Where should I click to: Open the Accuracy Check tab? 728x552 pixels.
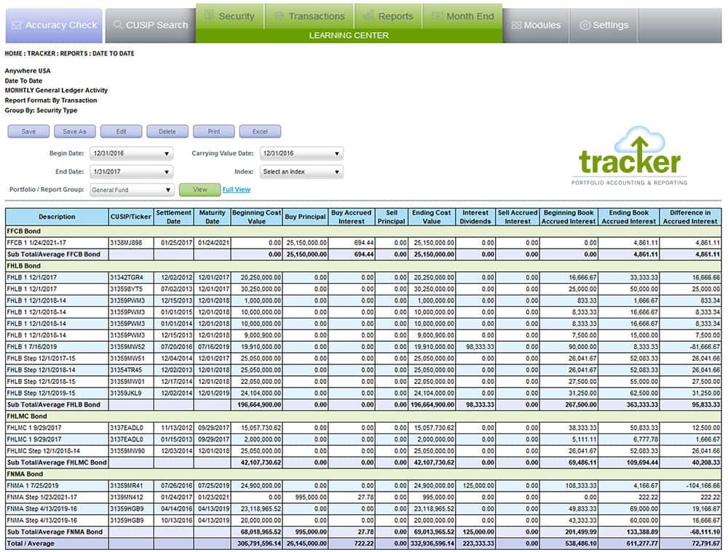click(x=54, y=25)
